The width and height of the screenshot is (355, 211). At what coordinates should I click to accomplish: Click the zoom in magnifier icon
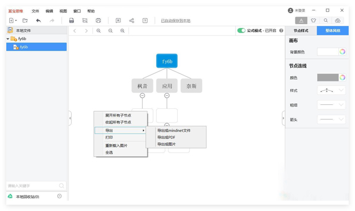pyautogui.click(x=99, y=31)
